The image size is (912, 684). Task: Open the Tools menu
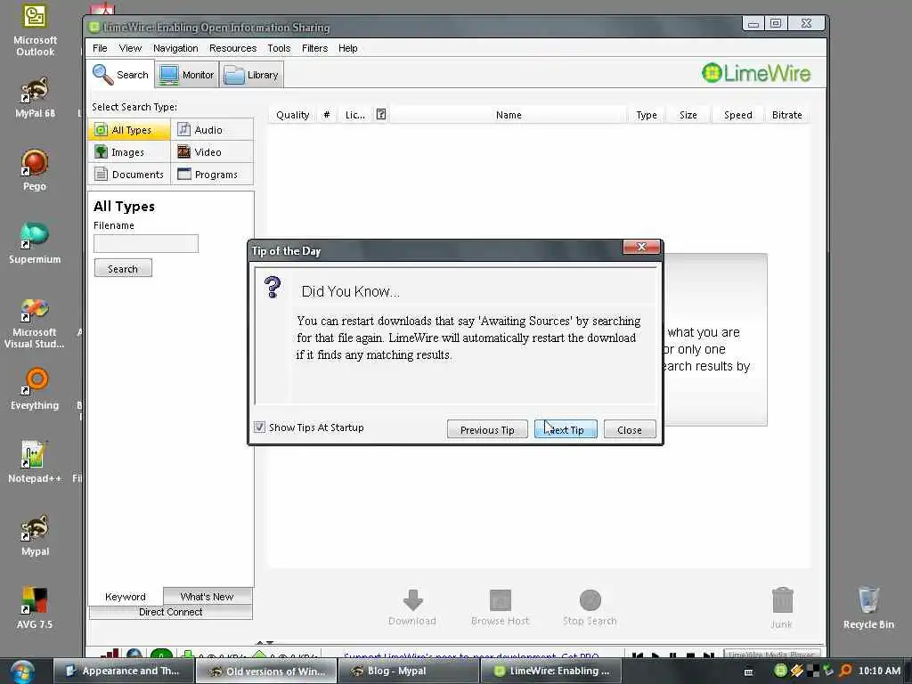coord(279,48)
